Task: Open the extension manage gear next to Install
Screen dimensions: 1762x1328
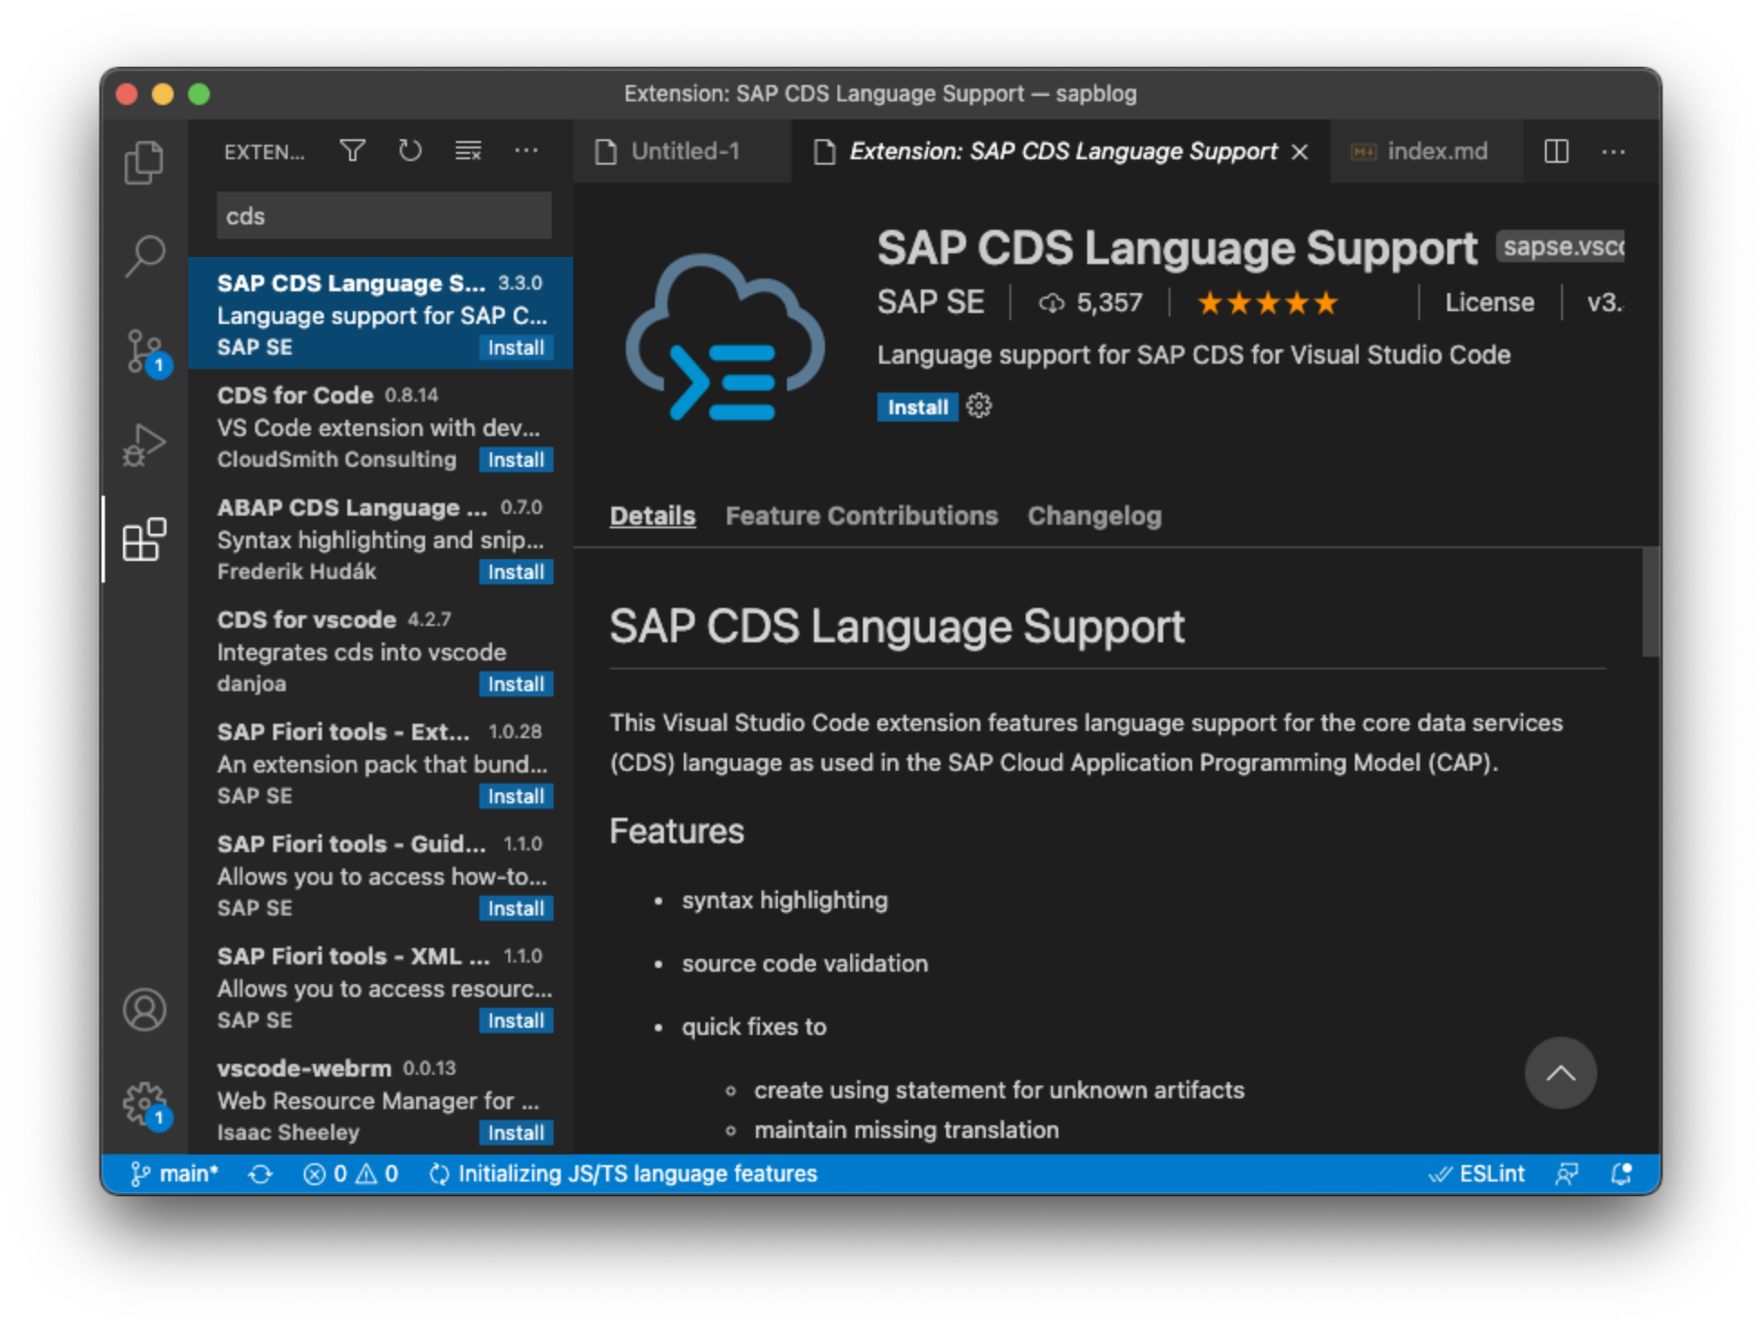Action: pyautogui.click(x=979, y=406)
